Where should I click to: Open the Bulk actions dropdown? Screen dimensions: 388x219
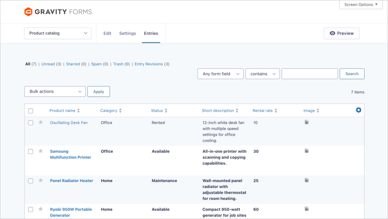(x=55, y=91)
